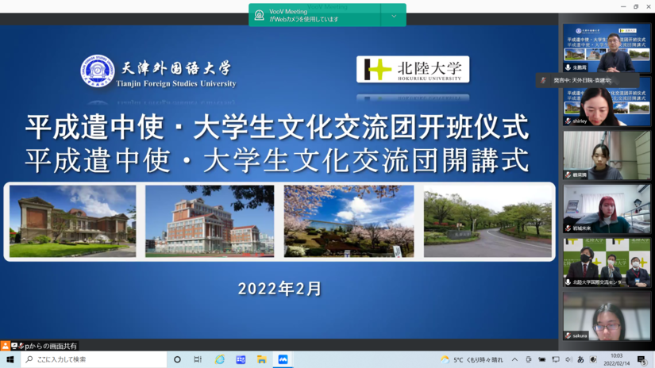Viewport: 655px width, 368px height.
Task: Click the Tianjin Foreign Studies University logo
Action: coord(158,72)
